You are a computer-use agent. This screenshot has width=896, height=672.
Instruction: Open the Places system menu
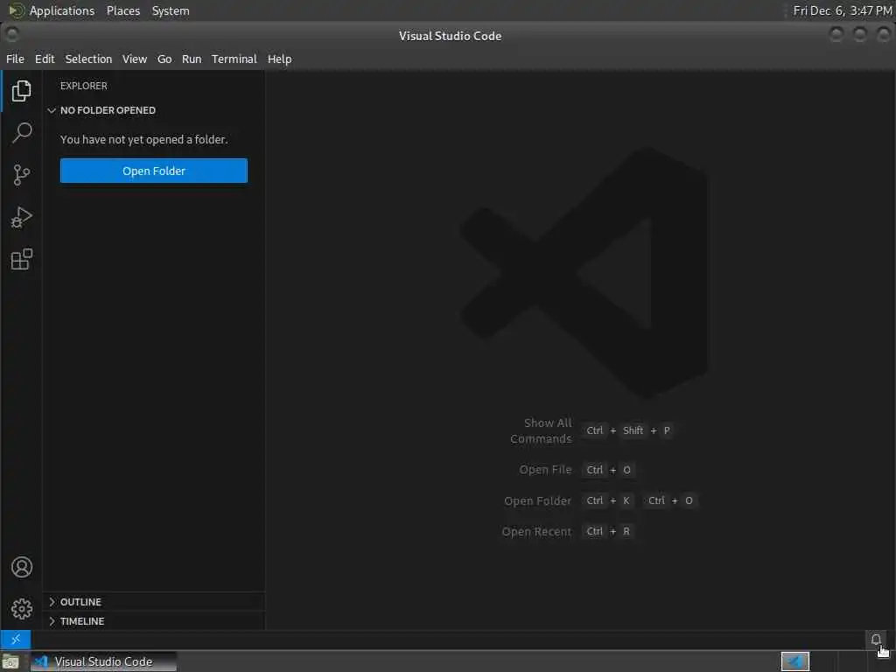[x=123, y=10]
